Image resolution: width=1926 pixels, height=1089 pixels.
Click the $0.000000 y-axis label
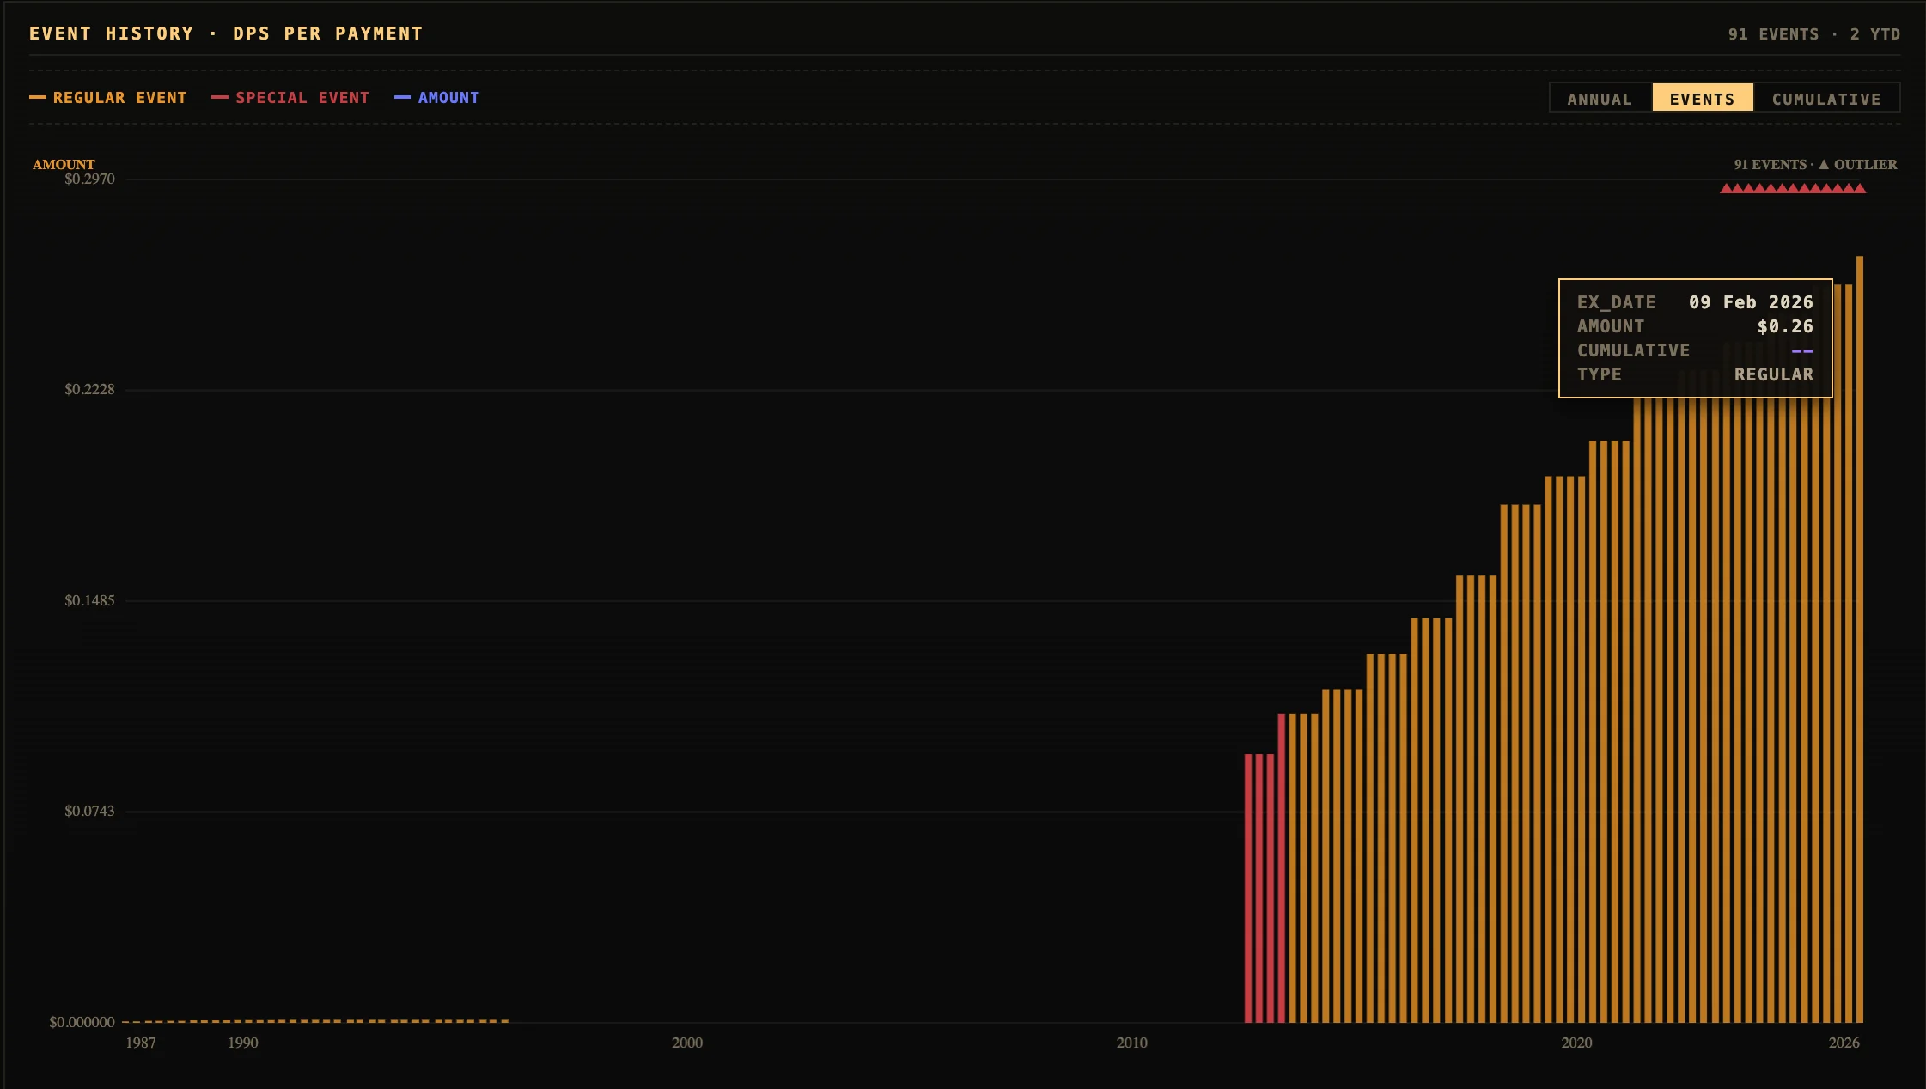coord(82,1022)
